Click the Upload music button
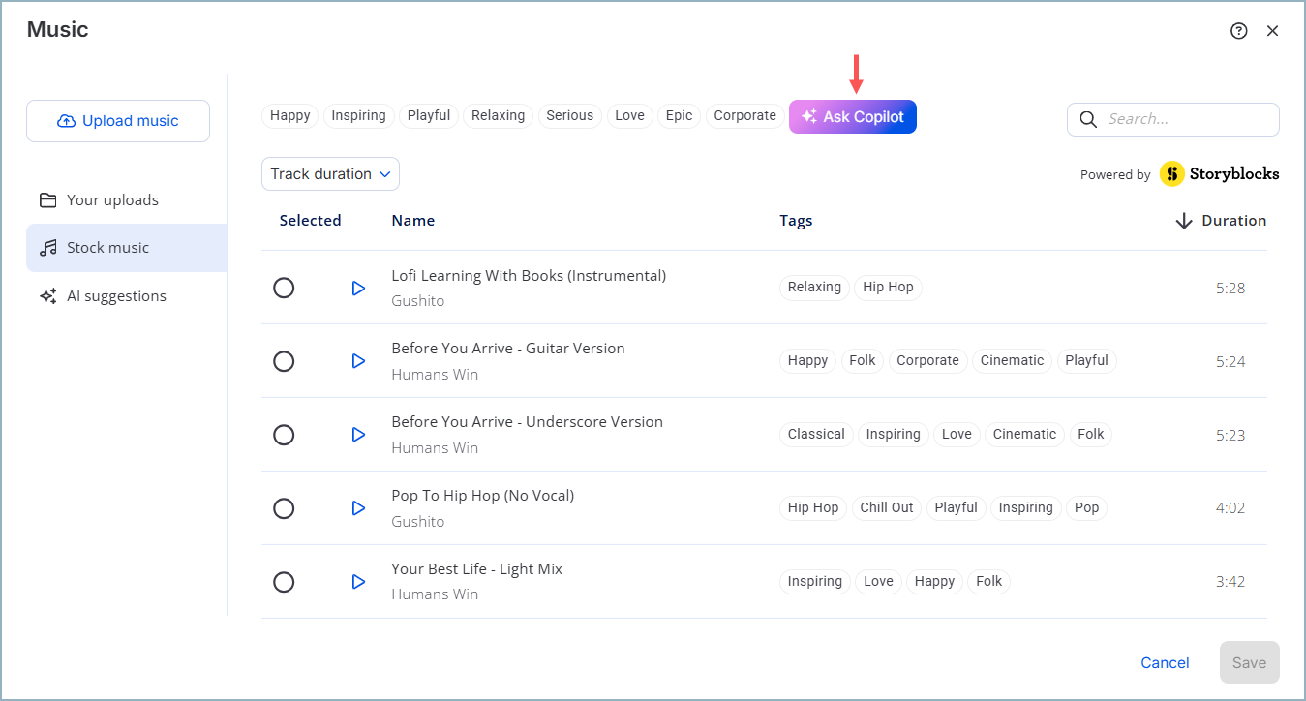Viewport: 1306px width, 701px height. click(118, 121)
